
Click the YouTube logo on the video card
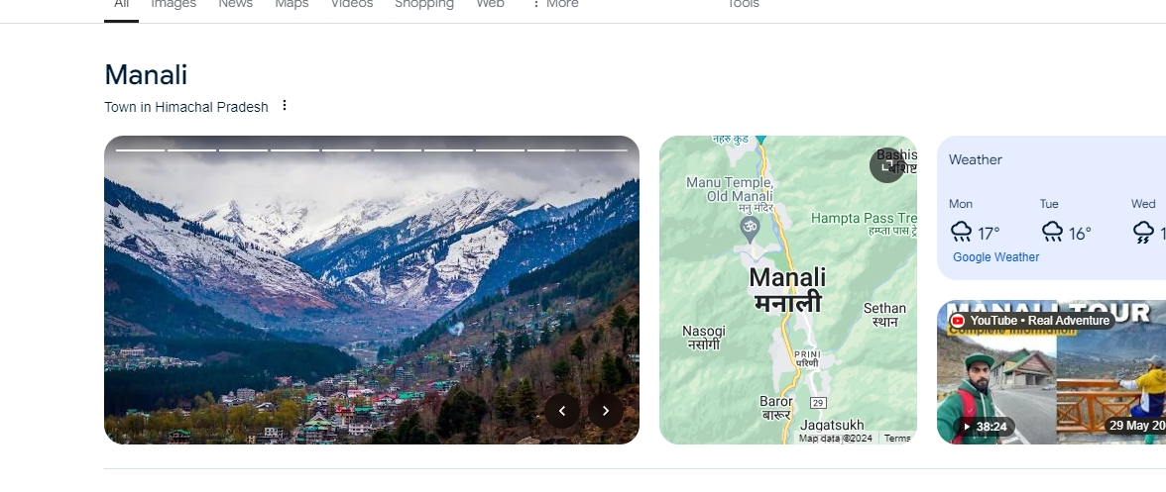point(958,321)
